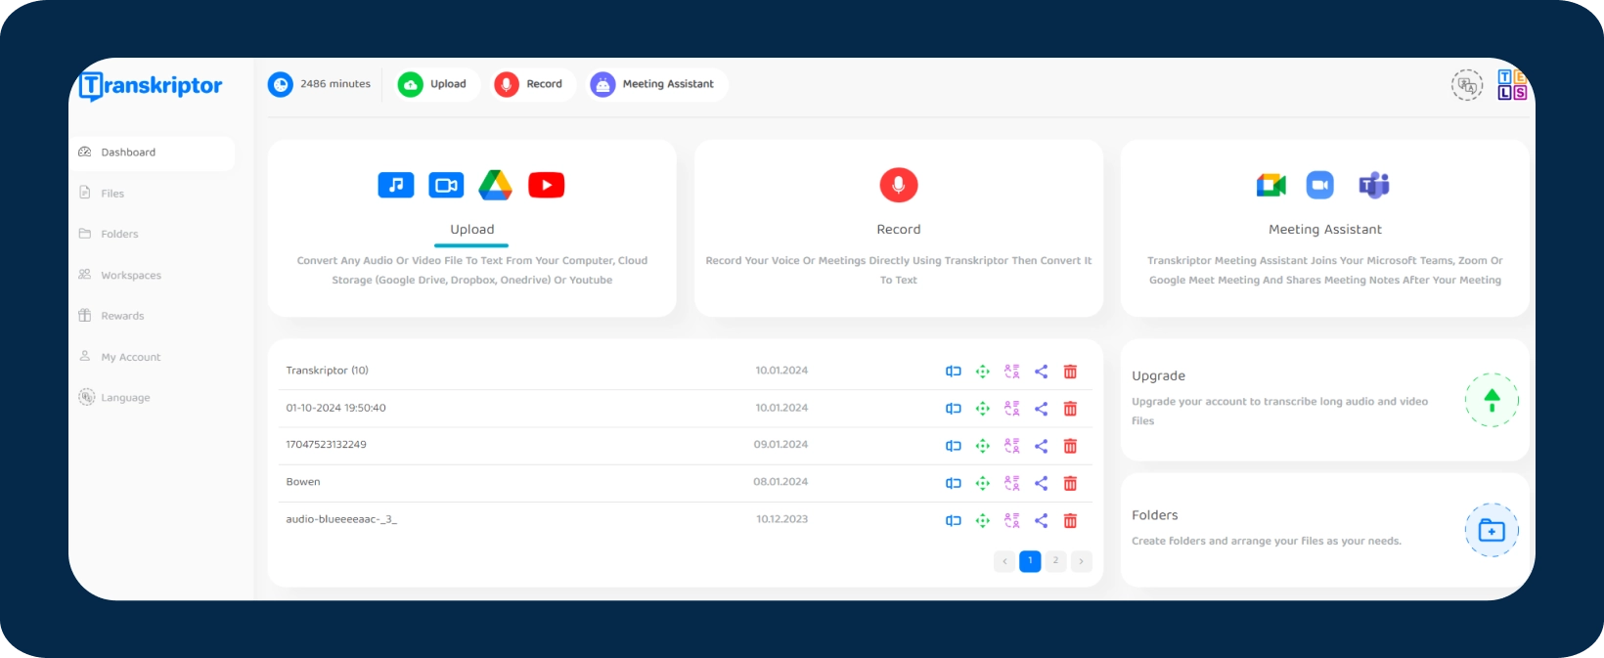This screenshot has height=658, width=1604.
Task: Click the 10.12.2023 date cell
Action: [781, 519]
